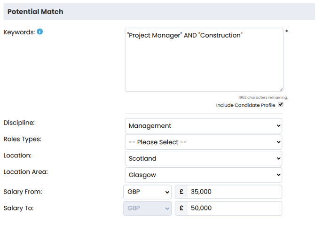Click the pound symbol beside 50,000

(x=181, y=208)
